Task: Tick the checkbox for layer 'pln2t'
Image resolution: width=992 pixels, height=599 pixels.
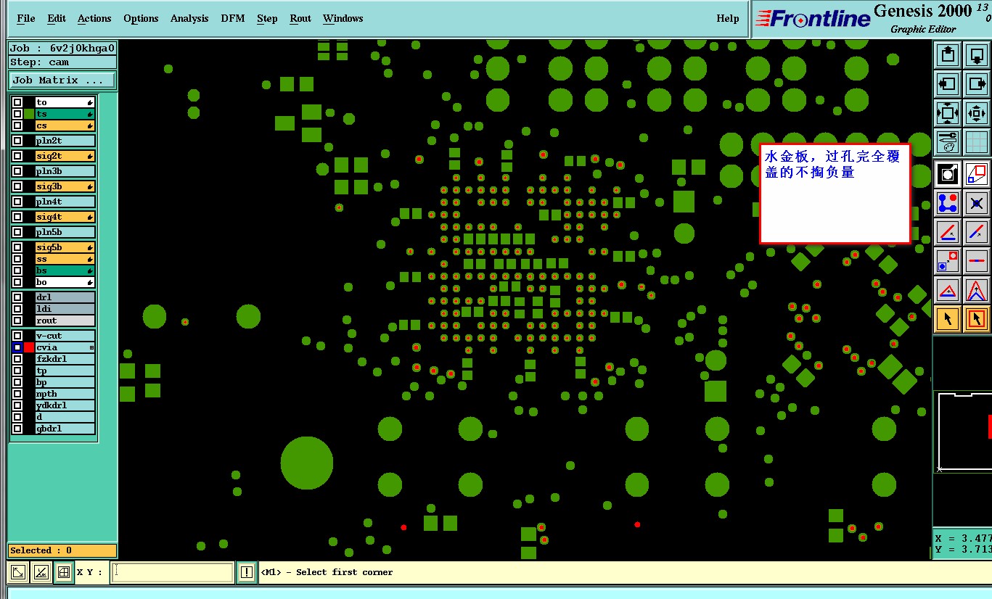Action: pos(17,141)
